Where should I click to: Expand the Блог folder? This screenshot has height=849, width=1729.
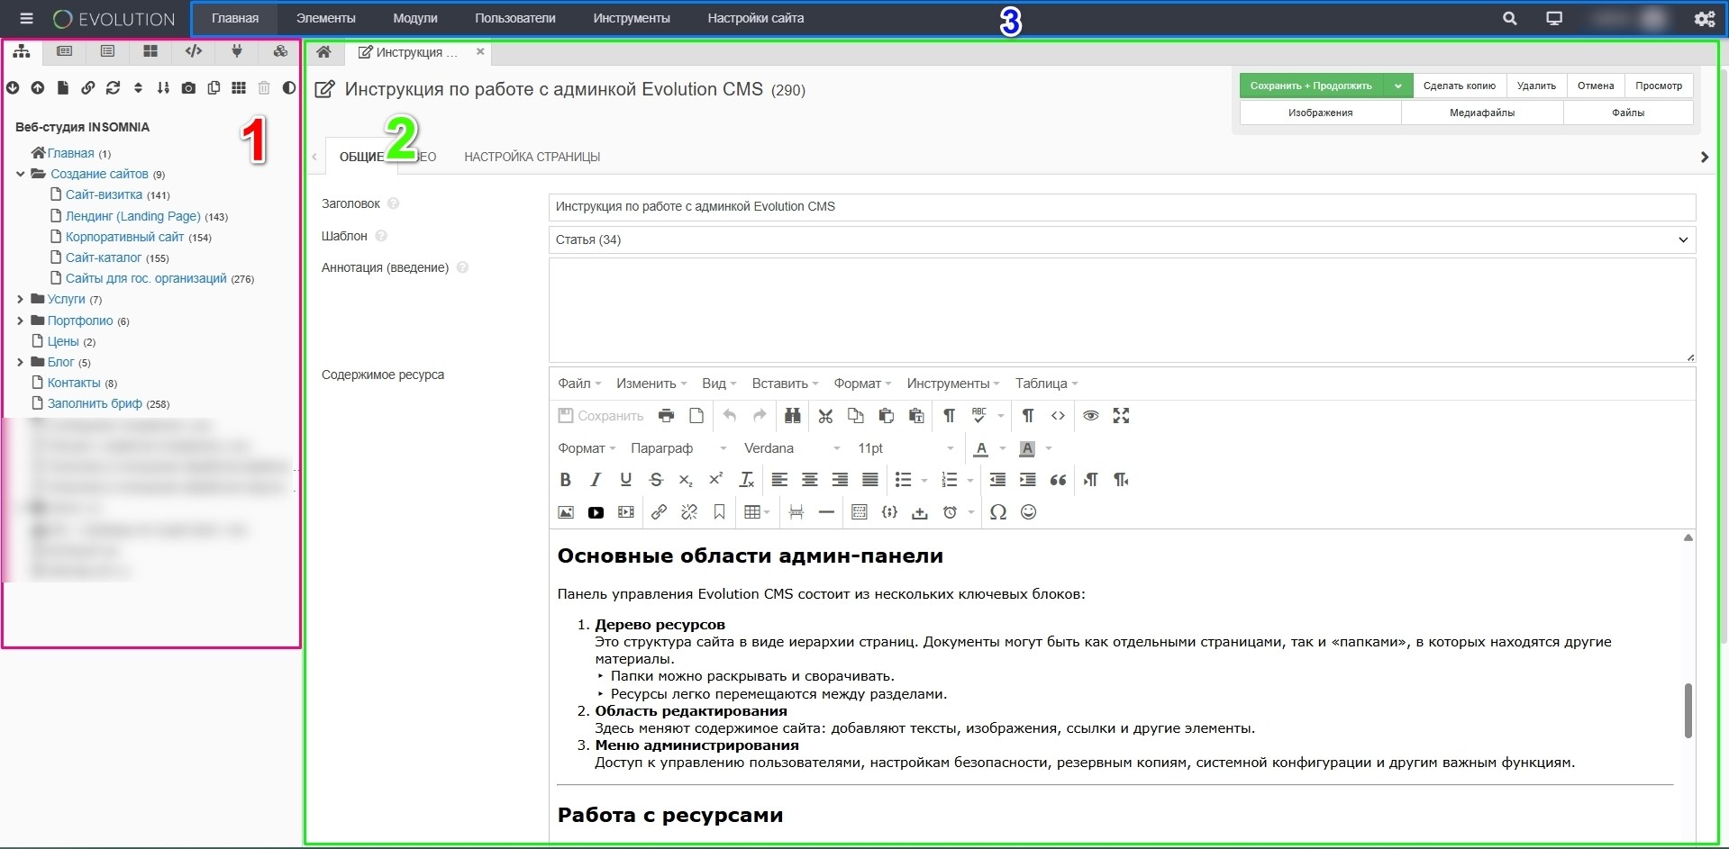tap(21, 362)
